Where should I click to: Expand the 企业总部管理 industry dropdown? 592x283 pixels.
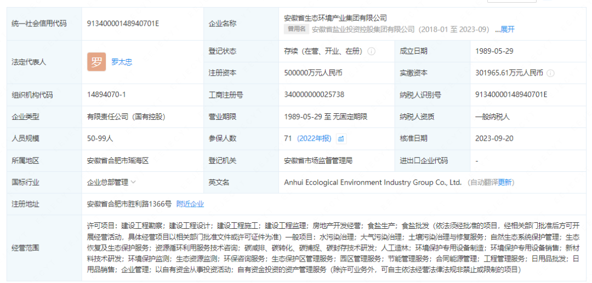click(x=133, y=182)
